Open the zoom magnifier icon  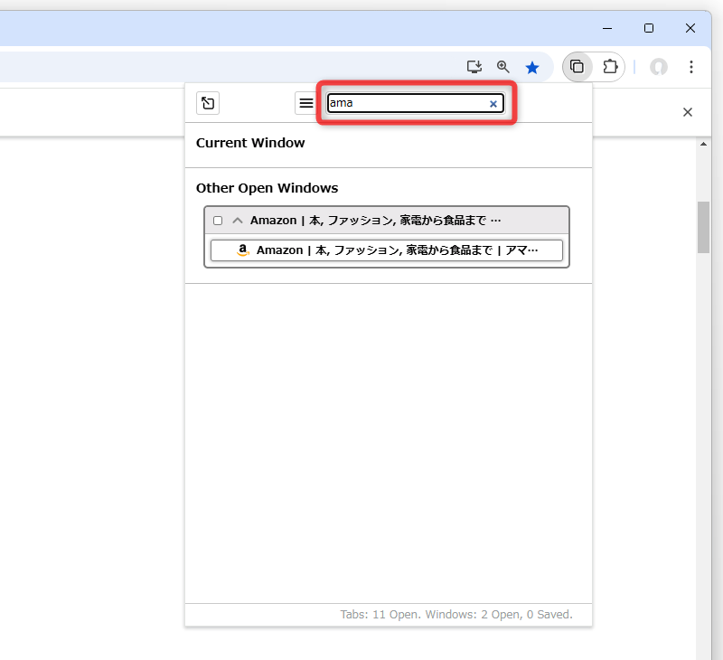point(503,67)
